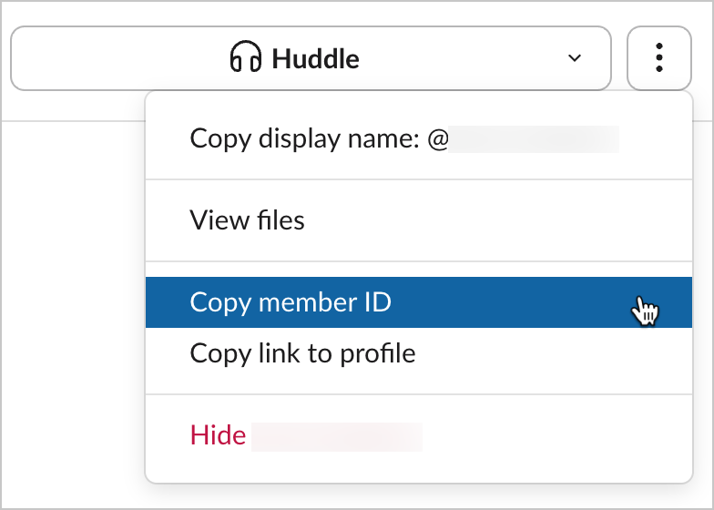The image size is (714, 510).
Task: Select the red Hide menu entry
Action: pyautogui.click(x=419, y=435)
